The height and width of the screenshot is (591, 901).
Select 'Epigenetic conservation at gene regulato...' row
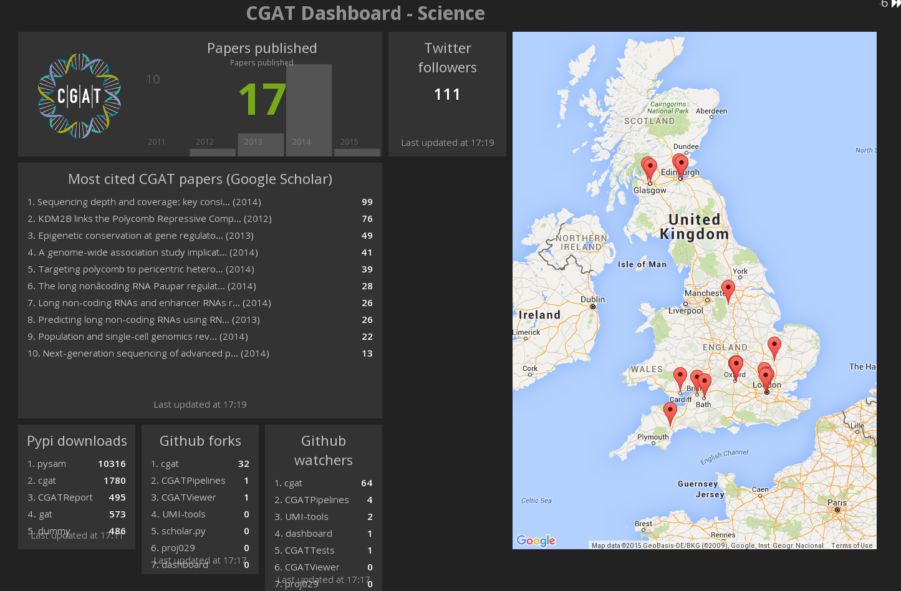(x=200, y=236)
